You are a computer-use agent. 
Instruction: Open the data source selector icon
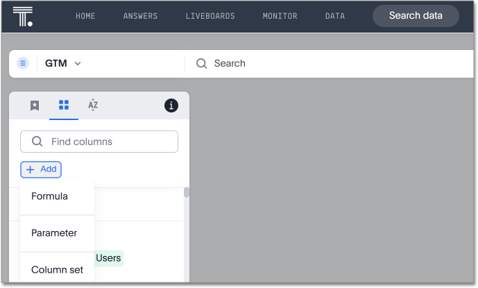23,63
